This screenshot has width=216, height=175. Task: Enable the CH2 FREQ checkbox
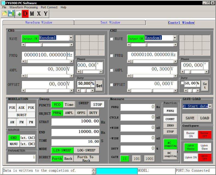[112, 56]
